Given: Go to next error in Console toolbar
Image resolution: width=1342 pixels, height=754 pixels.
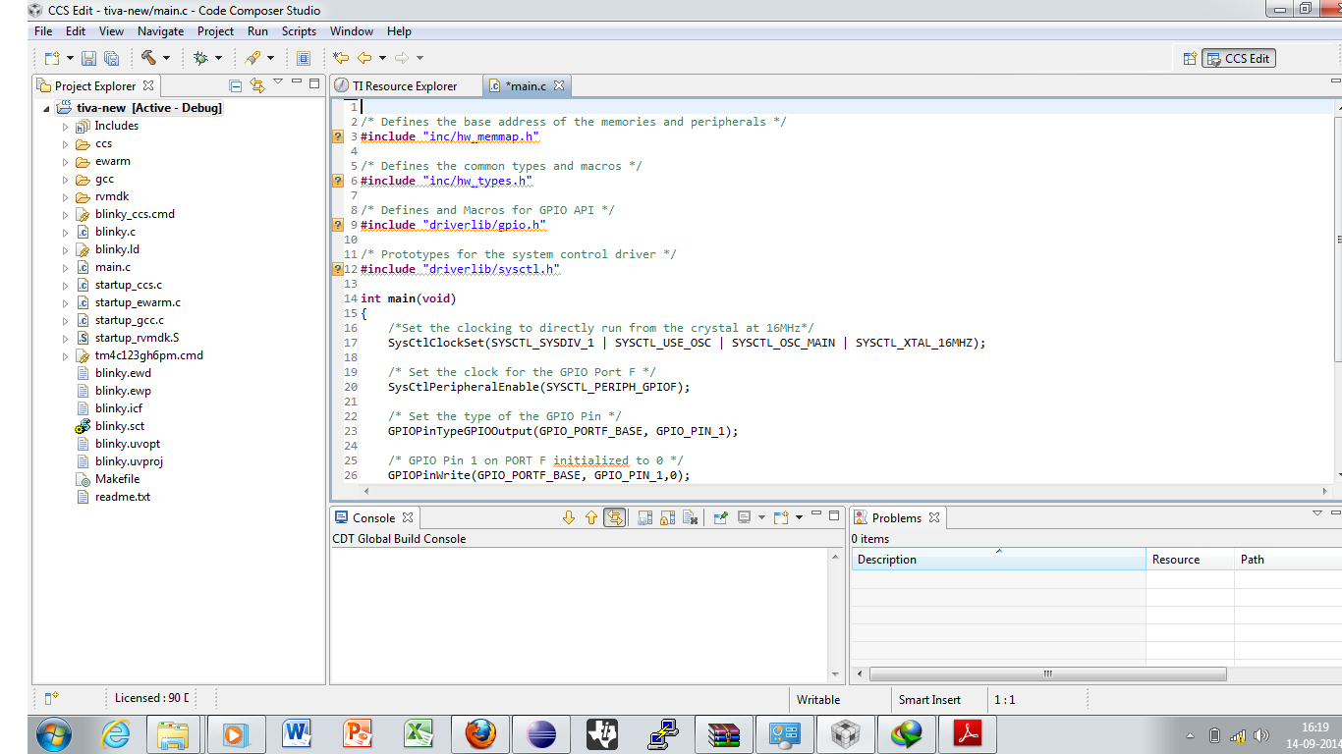Looking at the screenshot, I should coord(568,517).
